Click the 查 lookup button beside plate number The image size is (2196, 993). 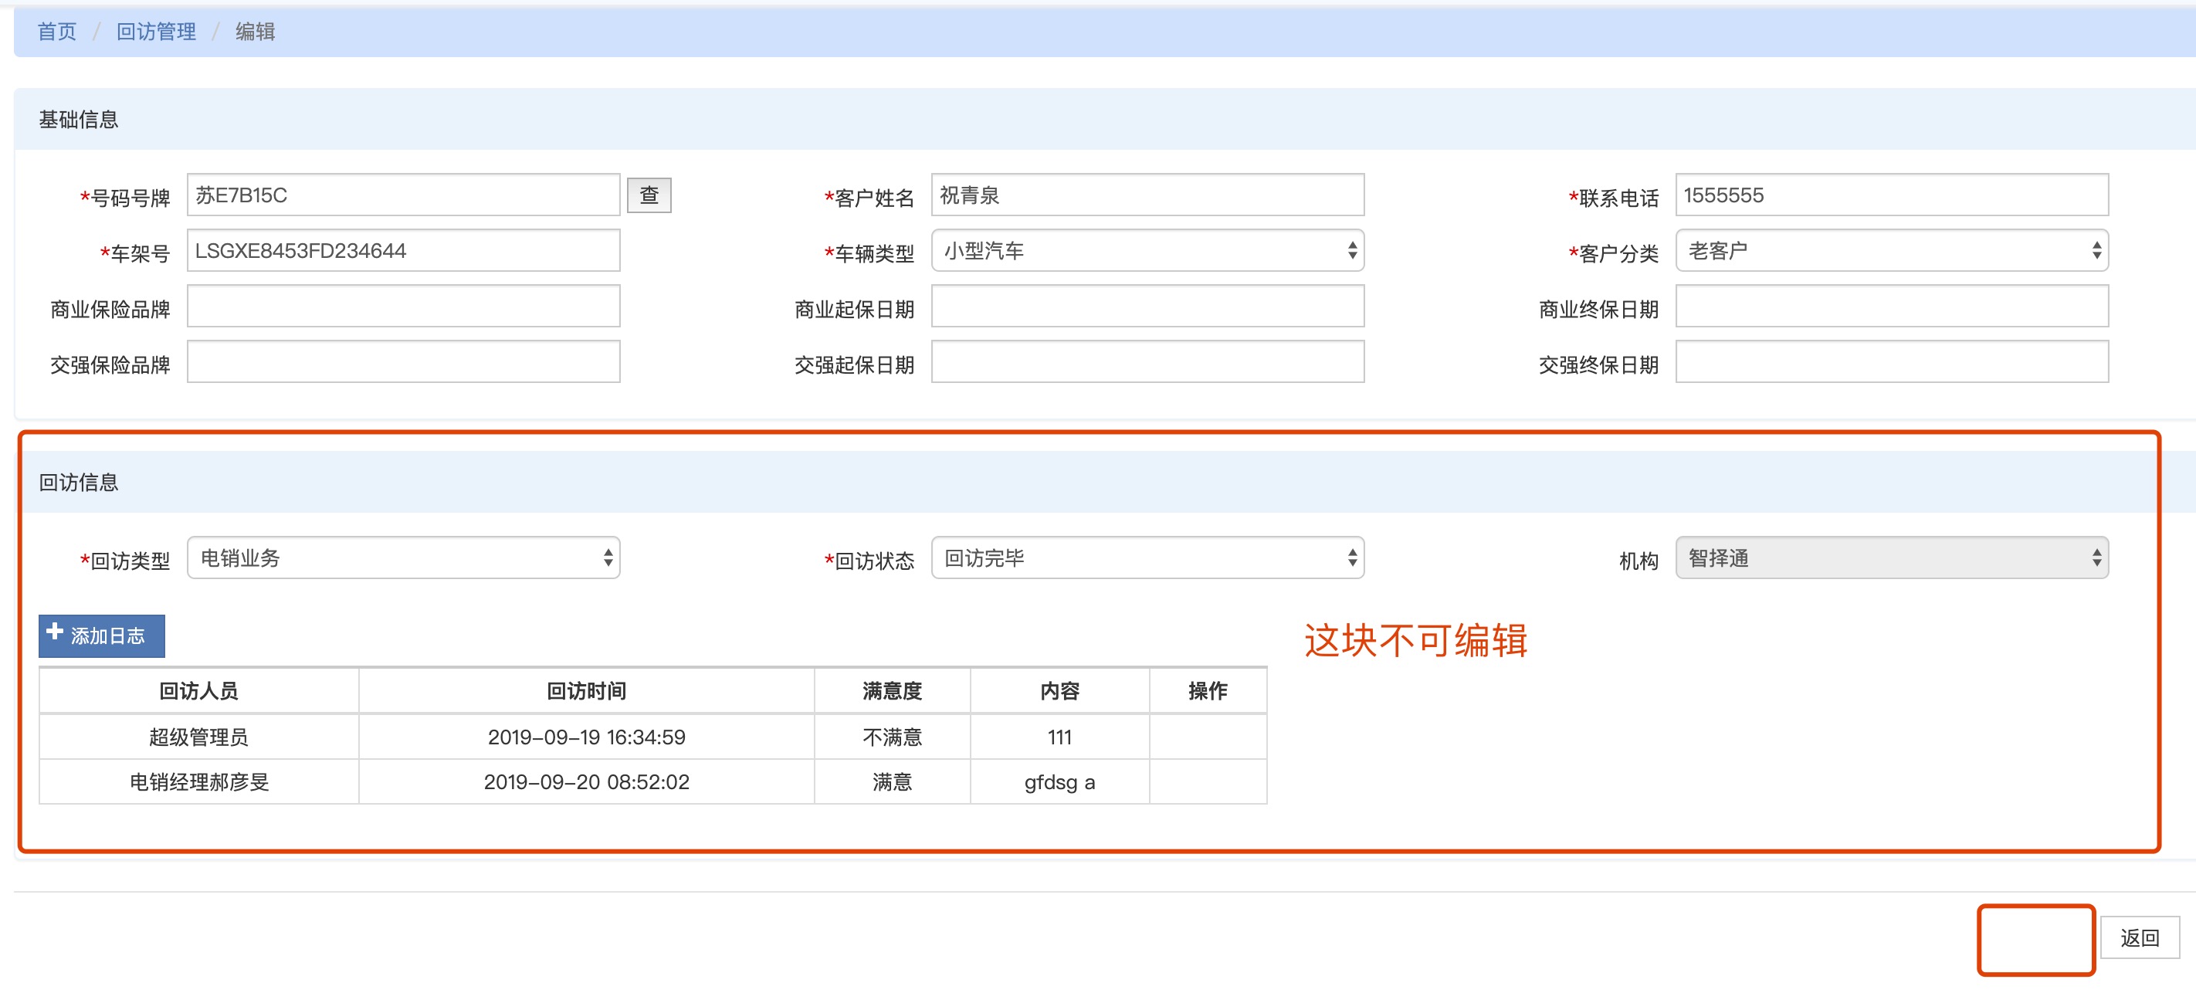coord(649,195)
